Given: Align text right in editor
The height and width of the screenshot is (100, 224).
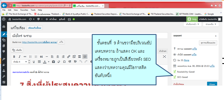Looking at the screenshot, I should [63, 57].
